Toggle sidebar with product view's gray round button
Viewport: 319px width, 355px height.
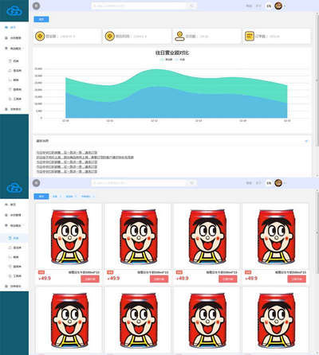tap(36, 182)
